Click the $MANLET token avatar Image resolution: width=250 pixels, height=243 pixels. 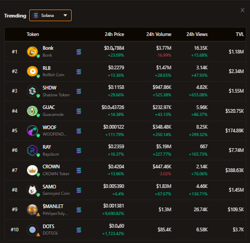pyautogui.click(x=32, y=210)
